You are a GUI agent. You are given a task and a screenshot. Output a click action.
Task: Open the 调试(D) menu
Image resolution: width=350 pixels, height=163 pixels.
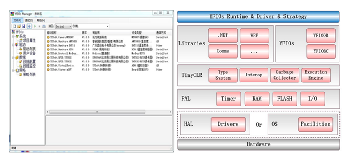click(x=29, y=21)
